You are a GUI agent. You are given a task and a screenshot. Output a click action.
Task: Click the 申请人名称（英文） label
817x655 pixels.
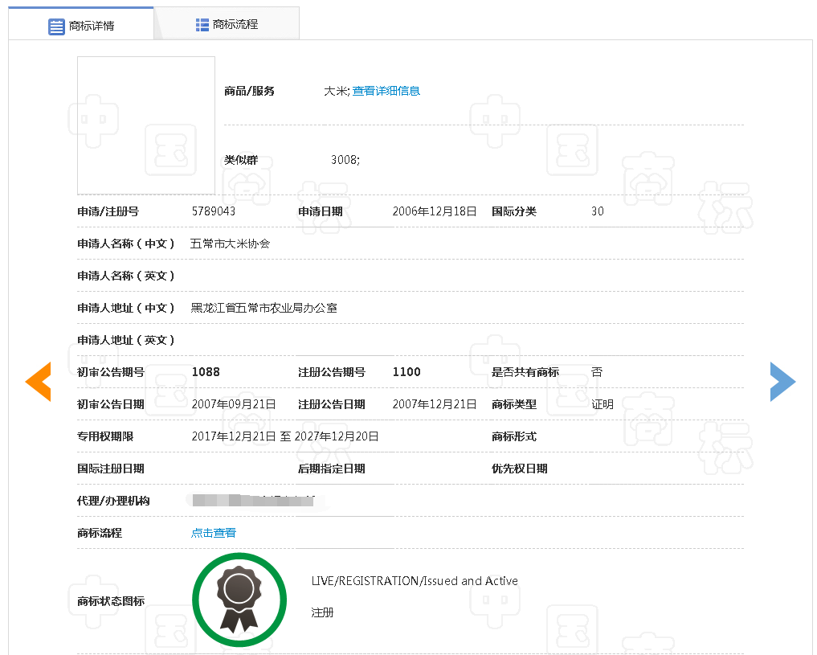click(125, 276)
